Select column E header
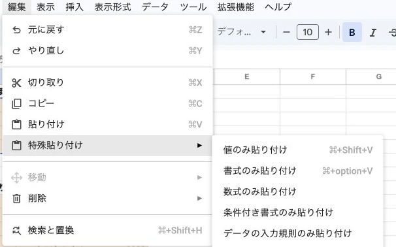 point(247,76)
